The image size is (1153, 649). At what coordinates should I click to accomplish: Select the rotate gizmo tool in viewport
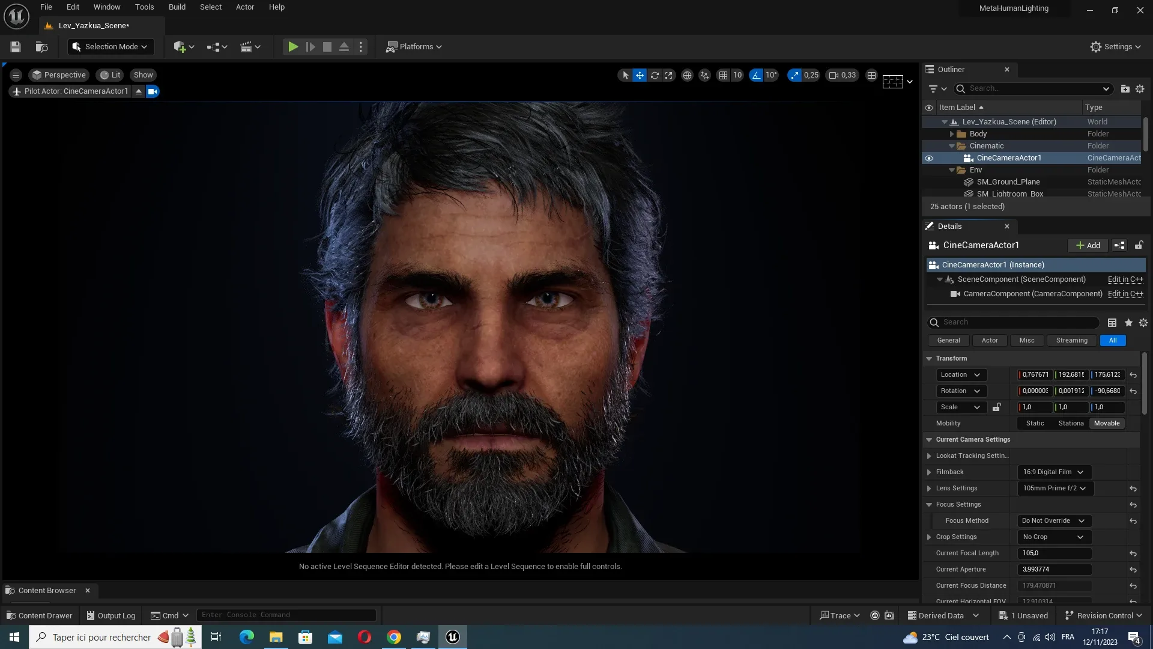(x=655, y=75)
